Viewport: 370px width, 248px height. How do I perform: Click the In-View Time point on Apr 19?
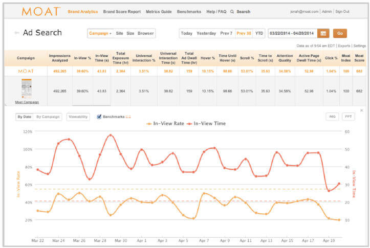click(329, 191)
